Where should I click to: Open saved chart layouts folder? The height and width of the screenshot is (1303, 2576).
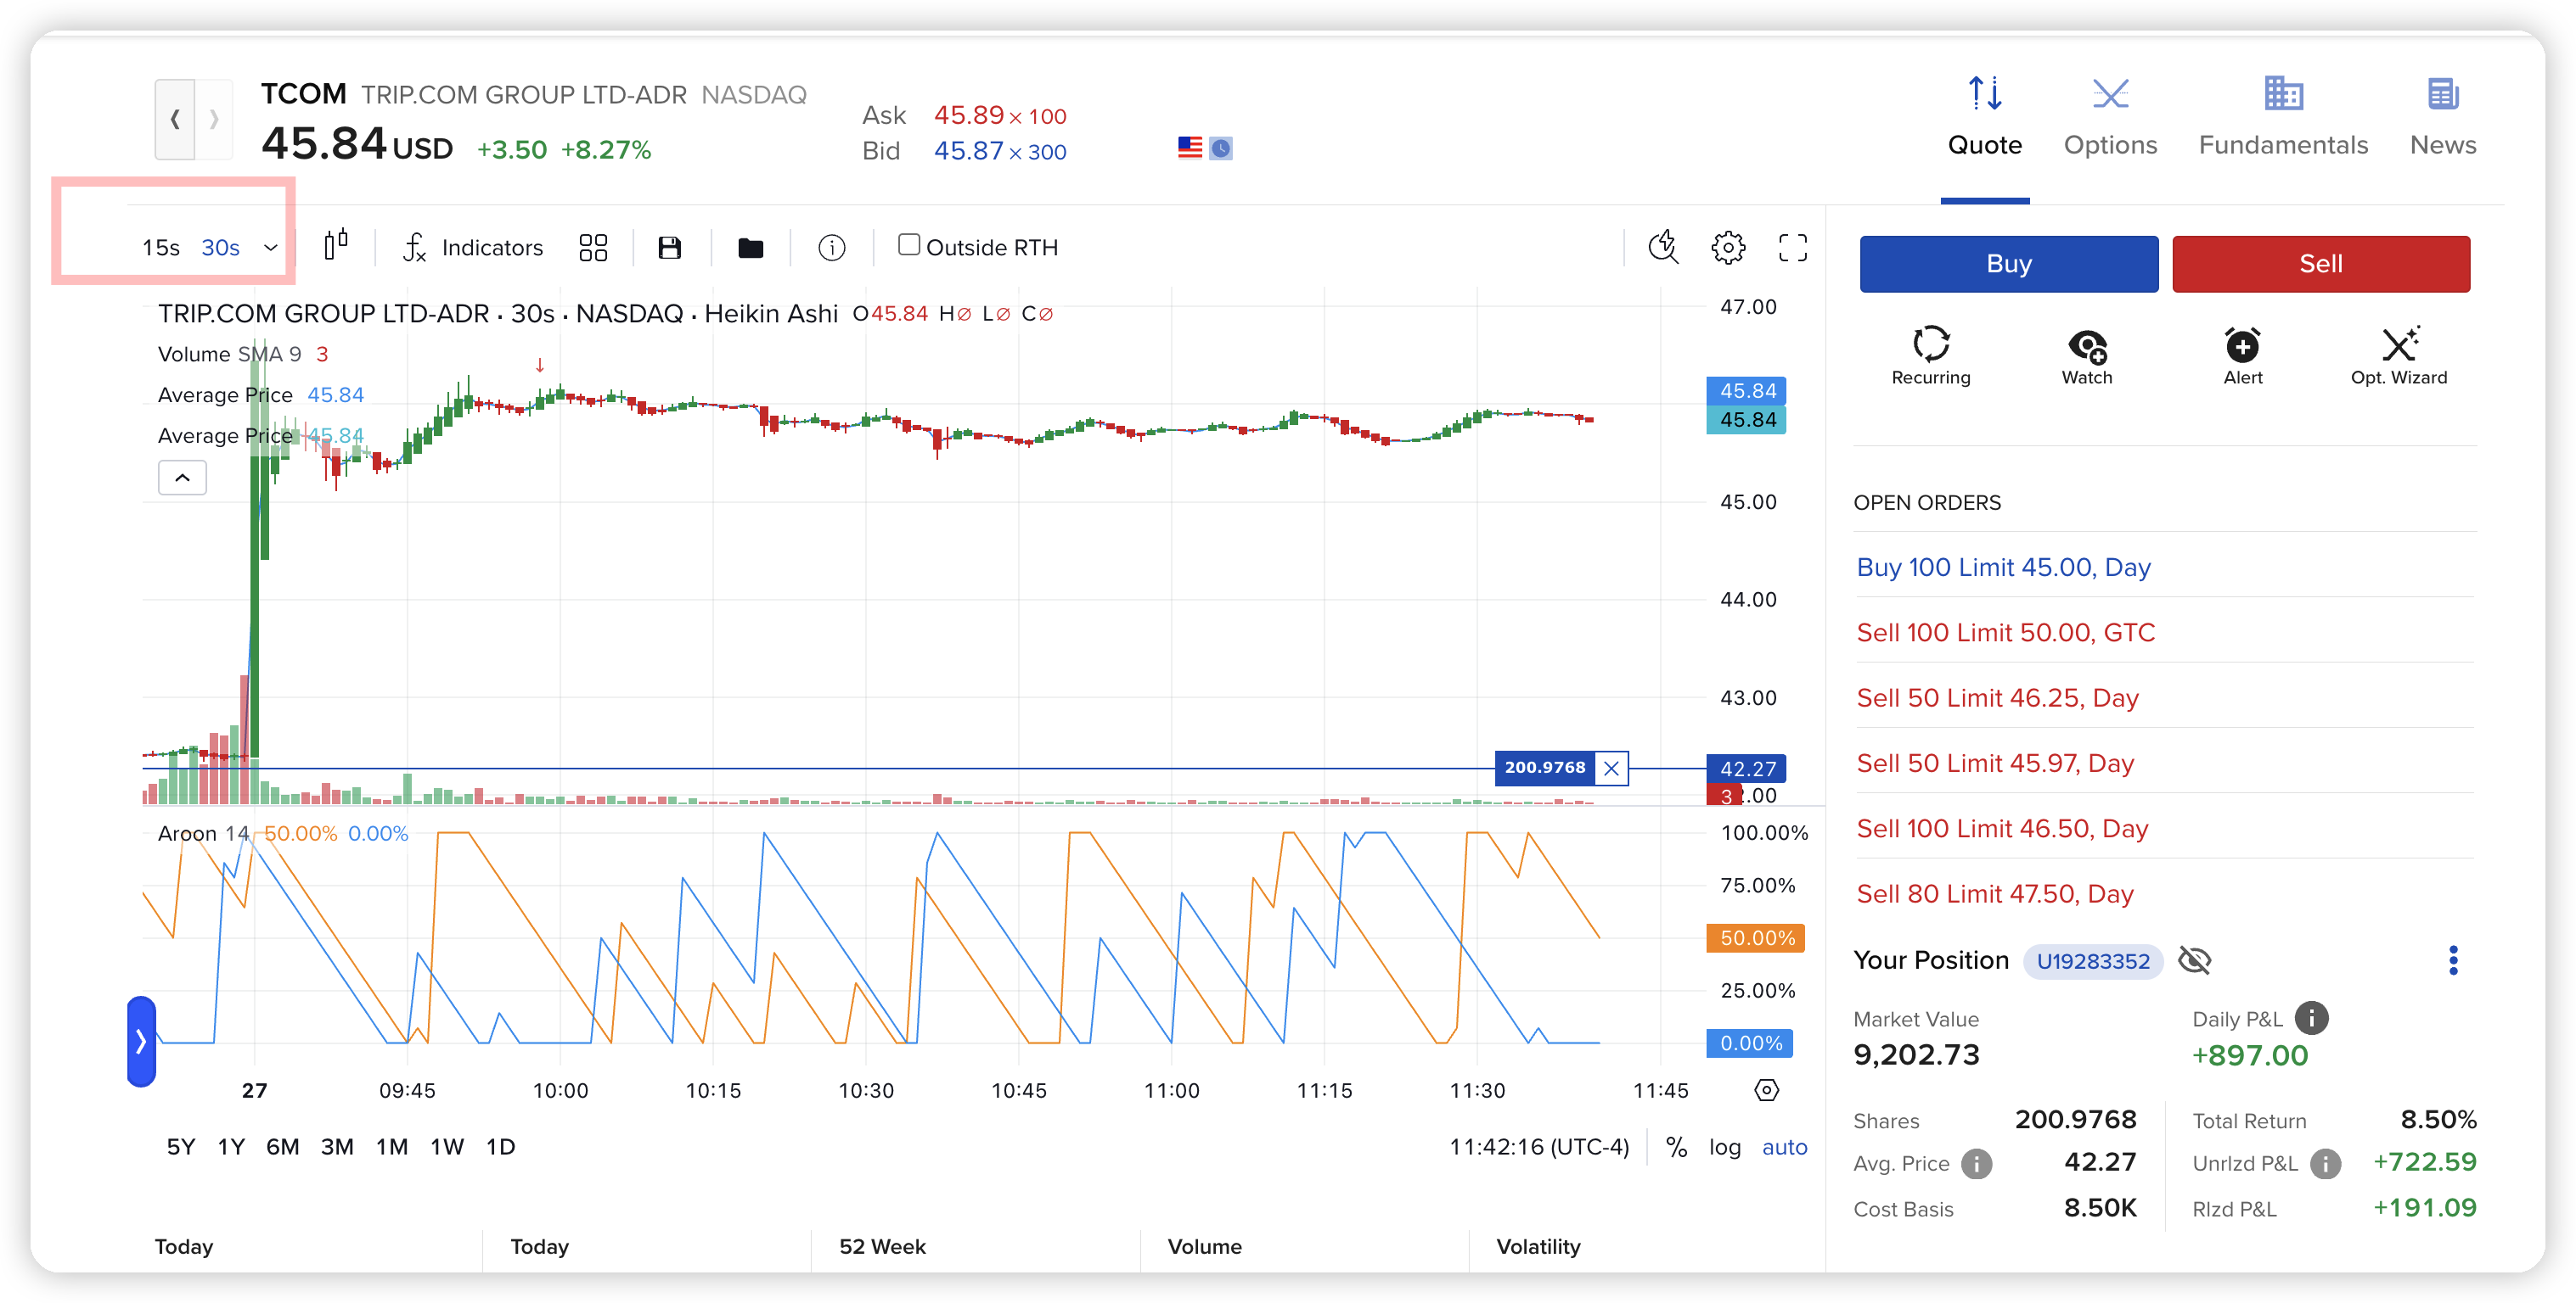750,247
